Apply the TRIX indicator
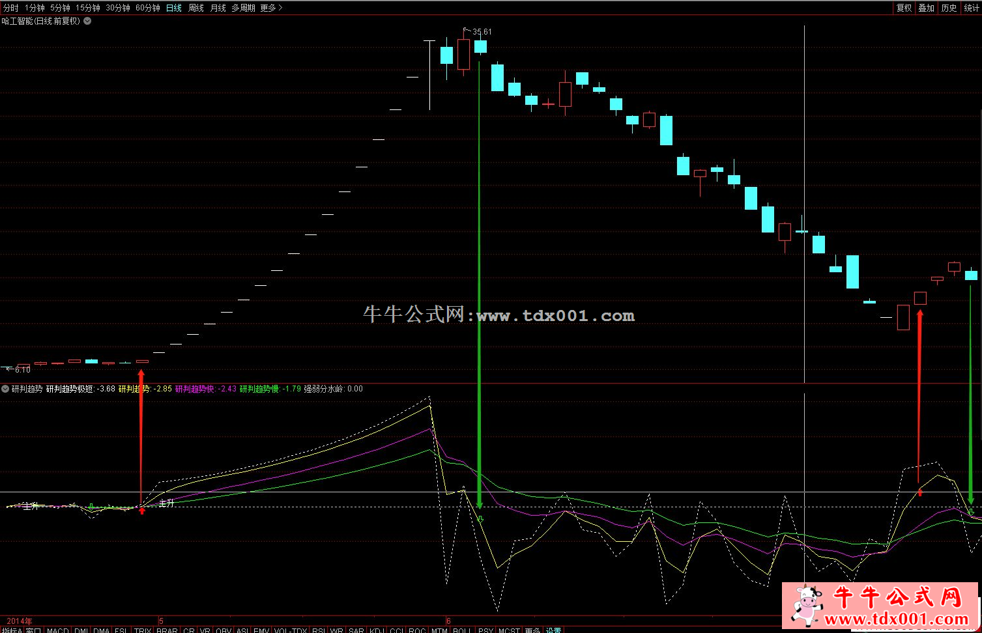This screenshot has height=633, width=982. coord(142,630)
